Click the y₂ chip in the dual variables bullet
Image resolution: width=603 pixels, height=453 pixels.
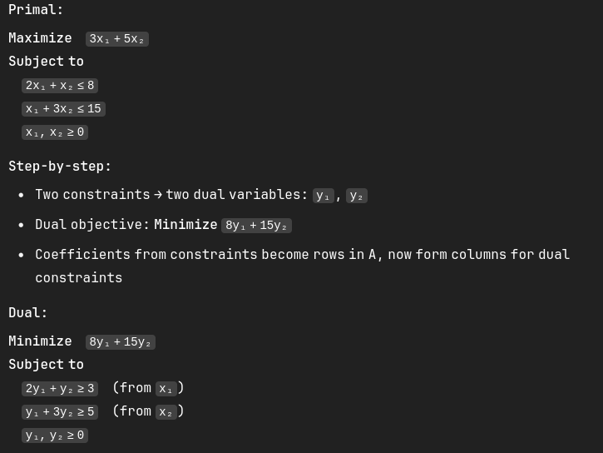coord(357,196)
